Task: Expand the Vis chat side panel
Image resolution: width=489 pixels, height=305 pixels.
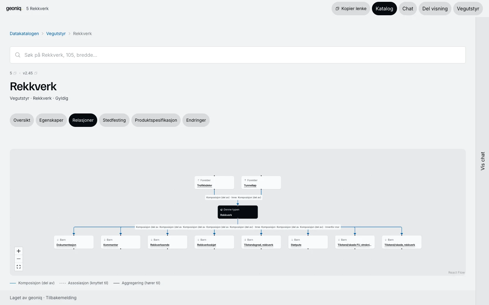Action: [483, 161]
